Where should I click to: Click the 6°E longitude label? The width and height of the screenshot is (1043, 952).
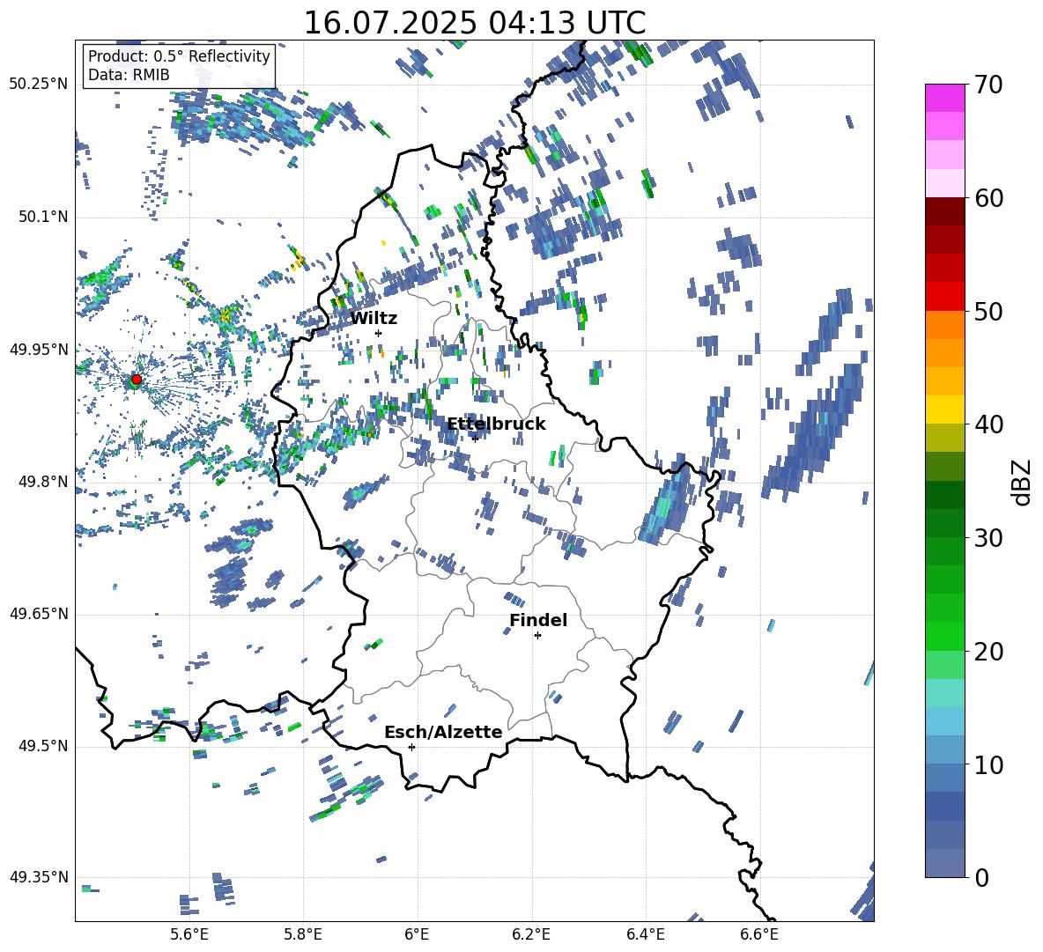pyautogui.click(x=417, y=934)
